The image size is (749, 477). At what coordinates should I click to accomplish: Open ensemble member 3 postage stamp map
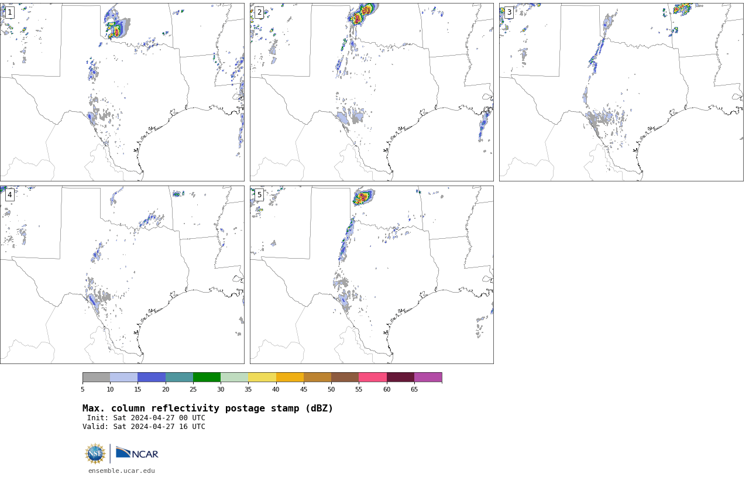[621, 92]
